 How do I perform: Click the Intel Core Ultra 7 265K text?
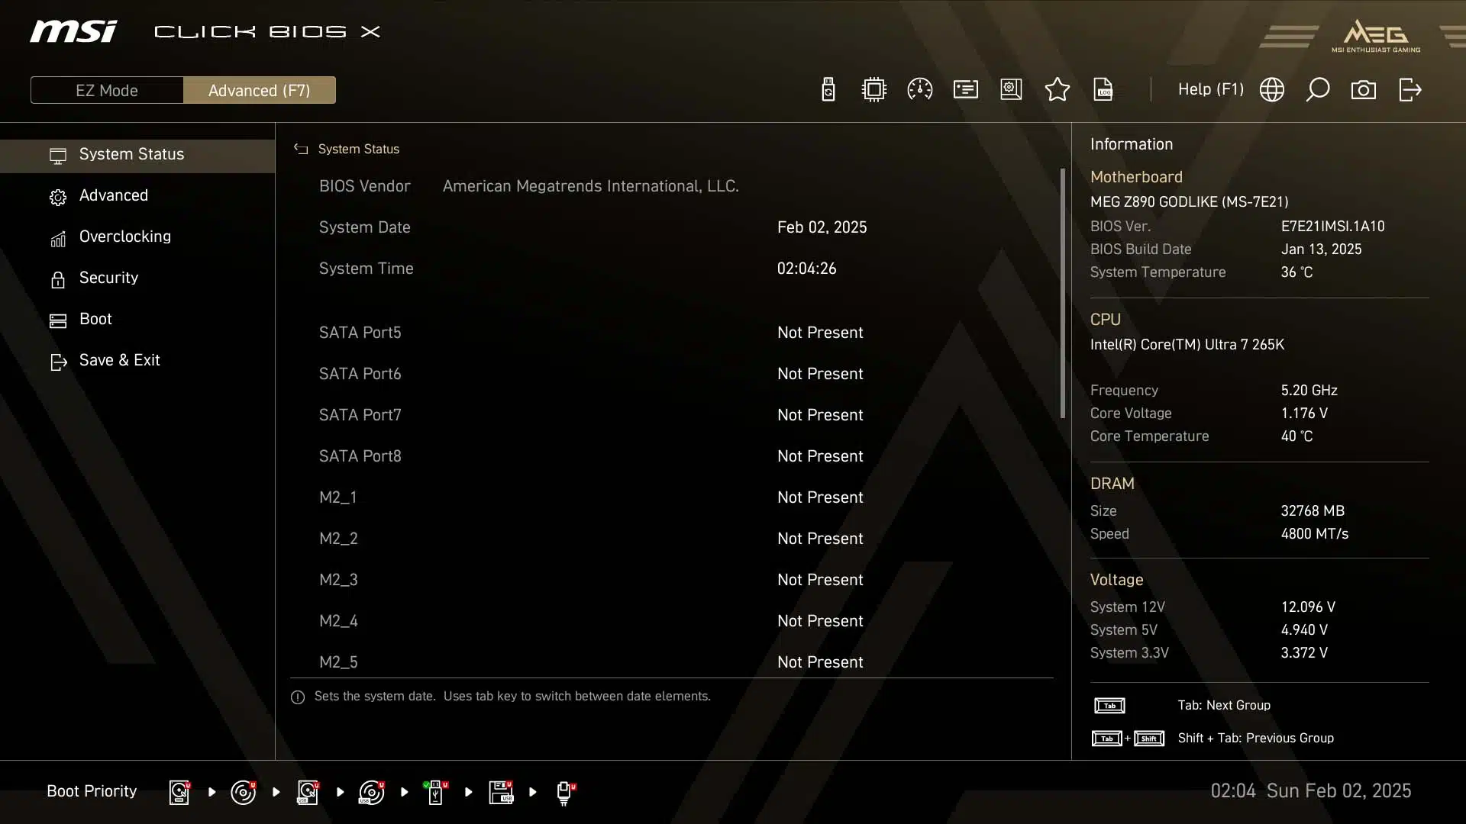click(x=1187, y=345)
